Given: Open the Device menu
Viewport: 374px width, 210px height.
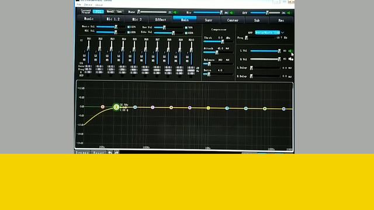Looking at the screenshot, I should point(88,5).
